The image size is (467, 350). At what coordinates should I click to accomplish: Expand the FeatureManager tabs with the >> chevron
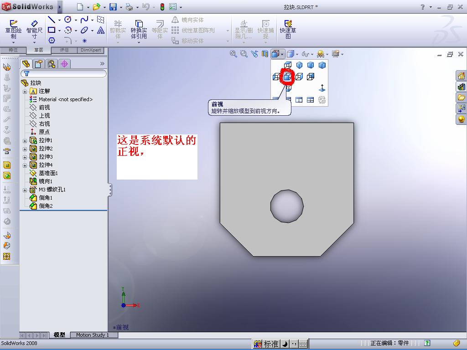[x=102, y=64]
